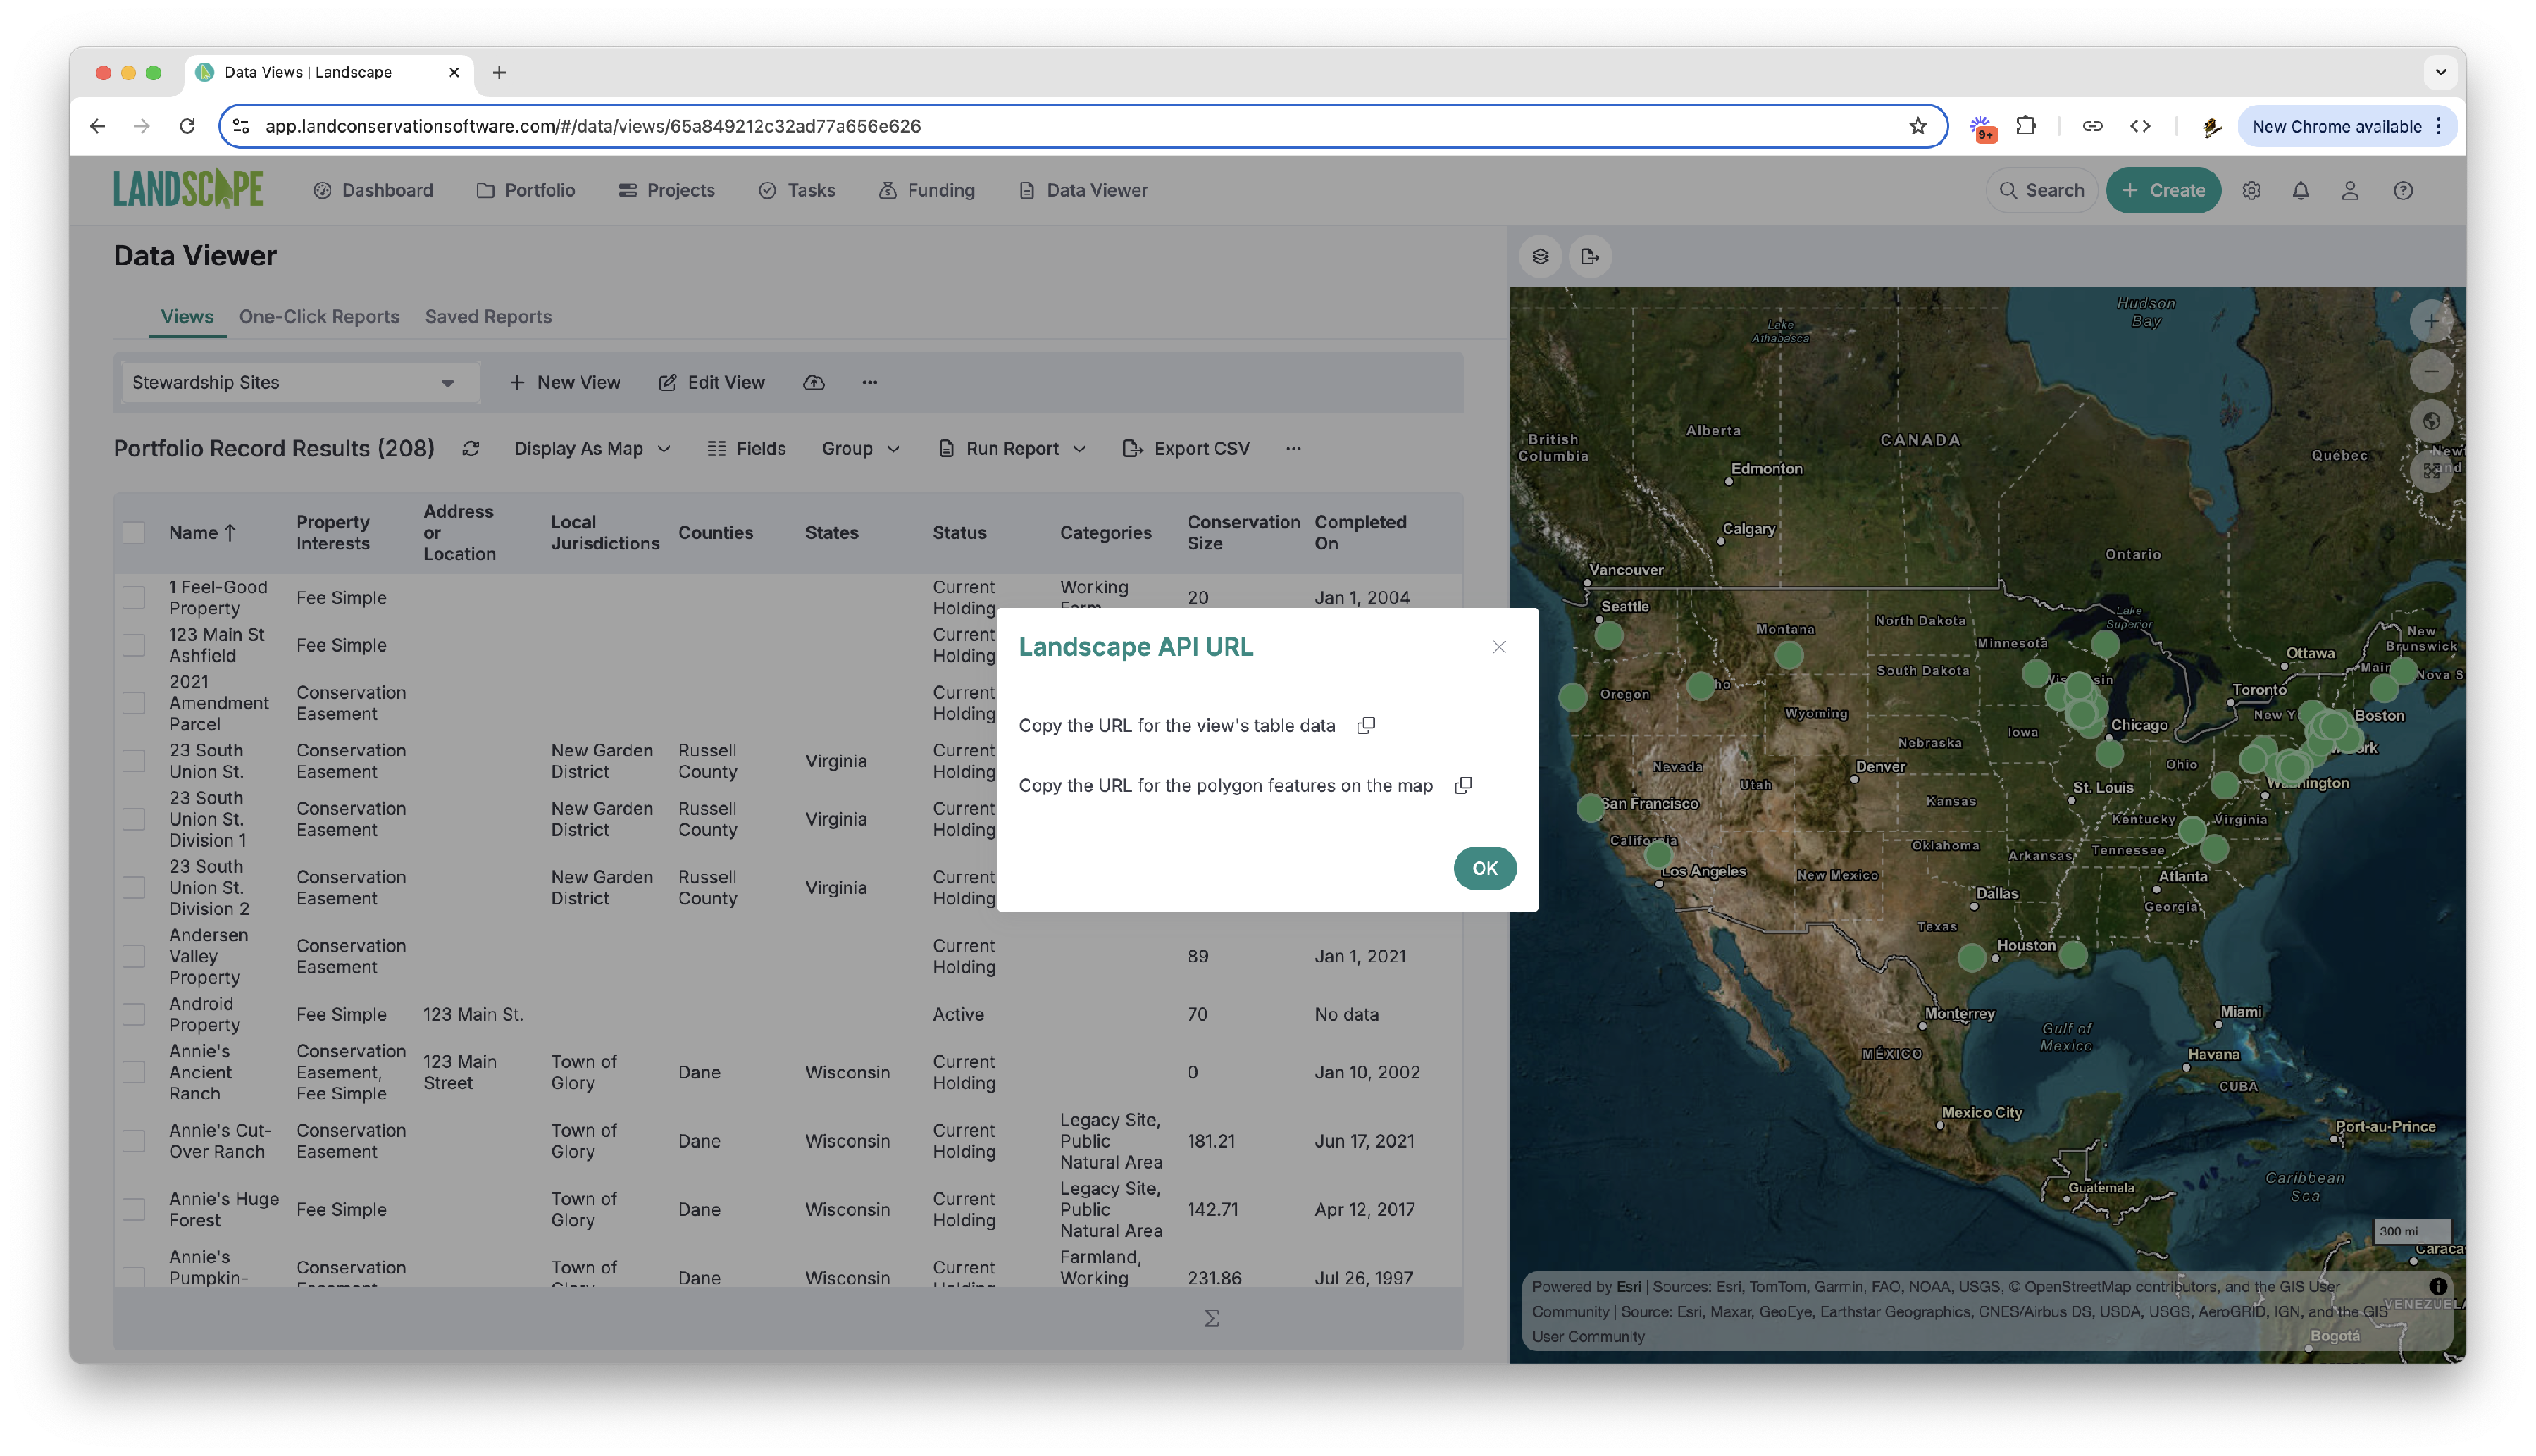The image size is (2536, 1456).
Task: Switch to One-Click Reports tab
Action: tap(320, 316)
